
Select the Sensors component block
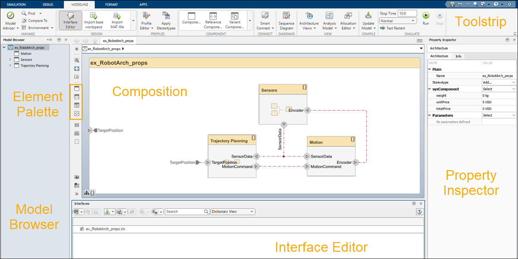pos(283,105)
